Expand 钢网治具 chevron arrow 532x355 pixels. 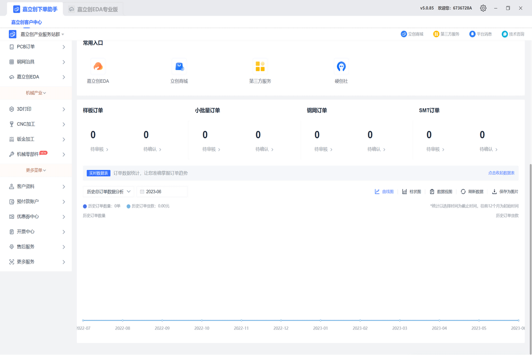(x=64, y=62)
